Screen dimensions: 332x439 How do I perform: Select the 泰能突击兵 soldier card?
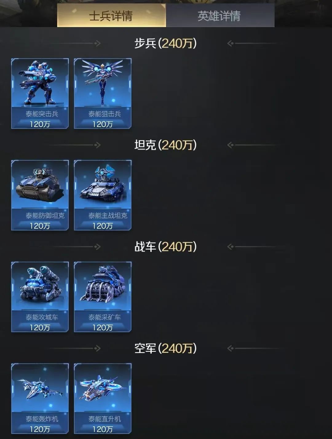point(40,93)
